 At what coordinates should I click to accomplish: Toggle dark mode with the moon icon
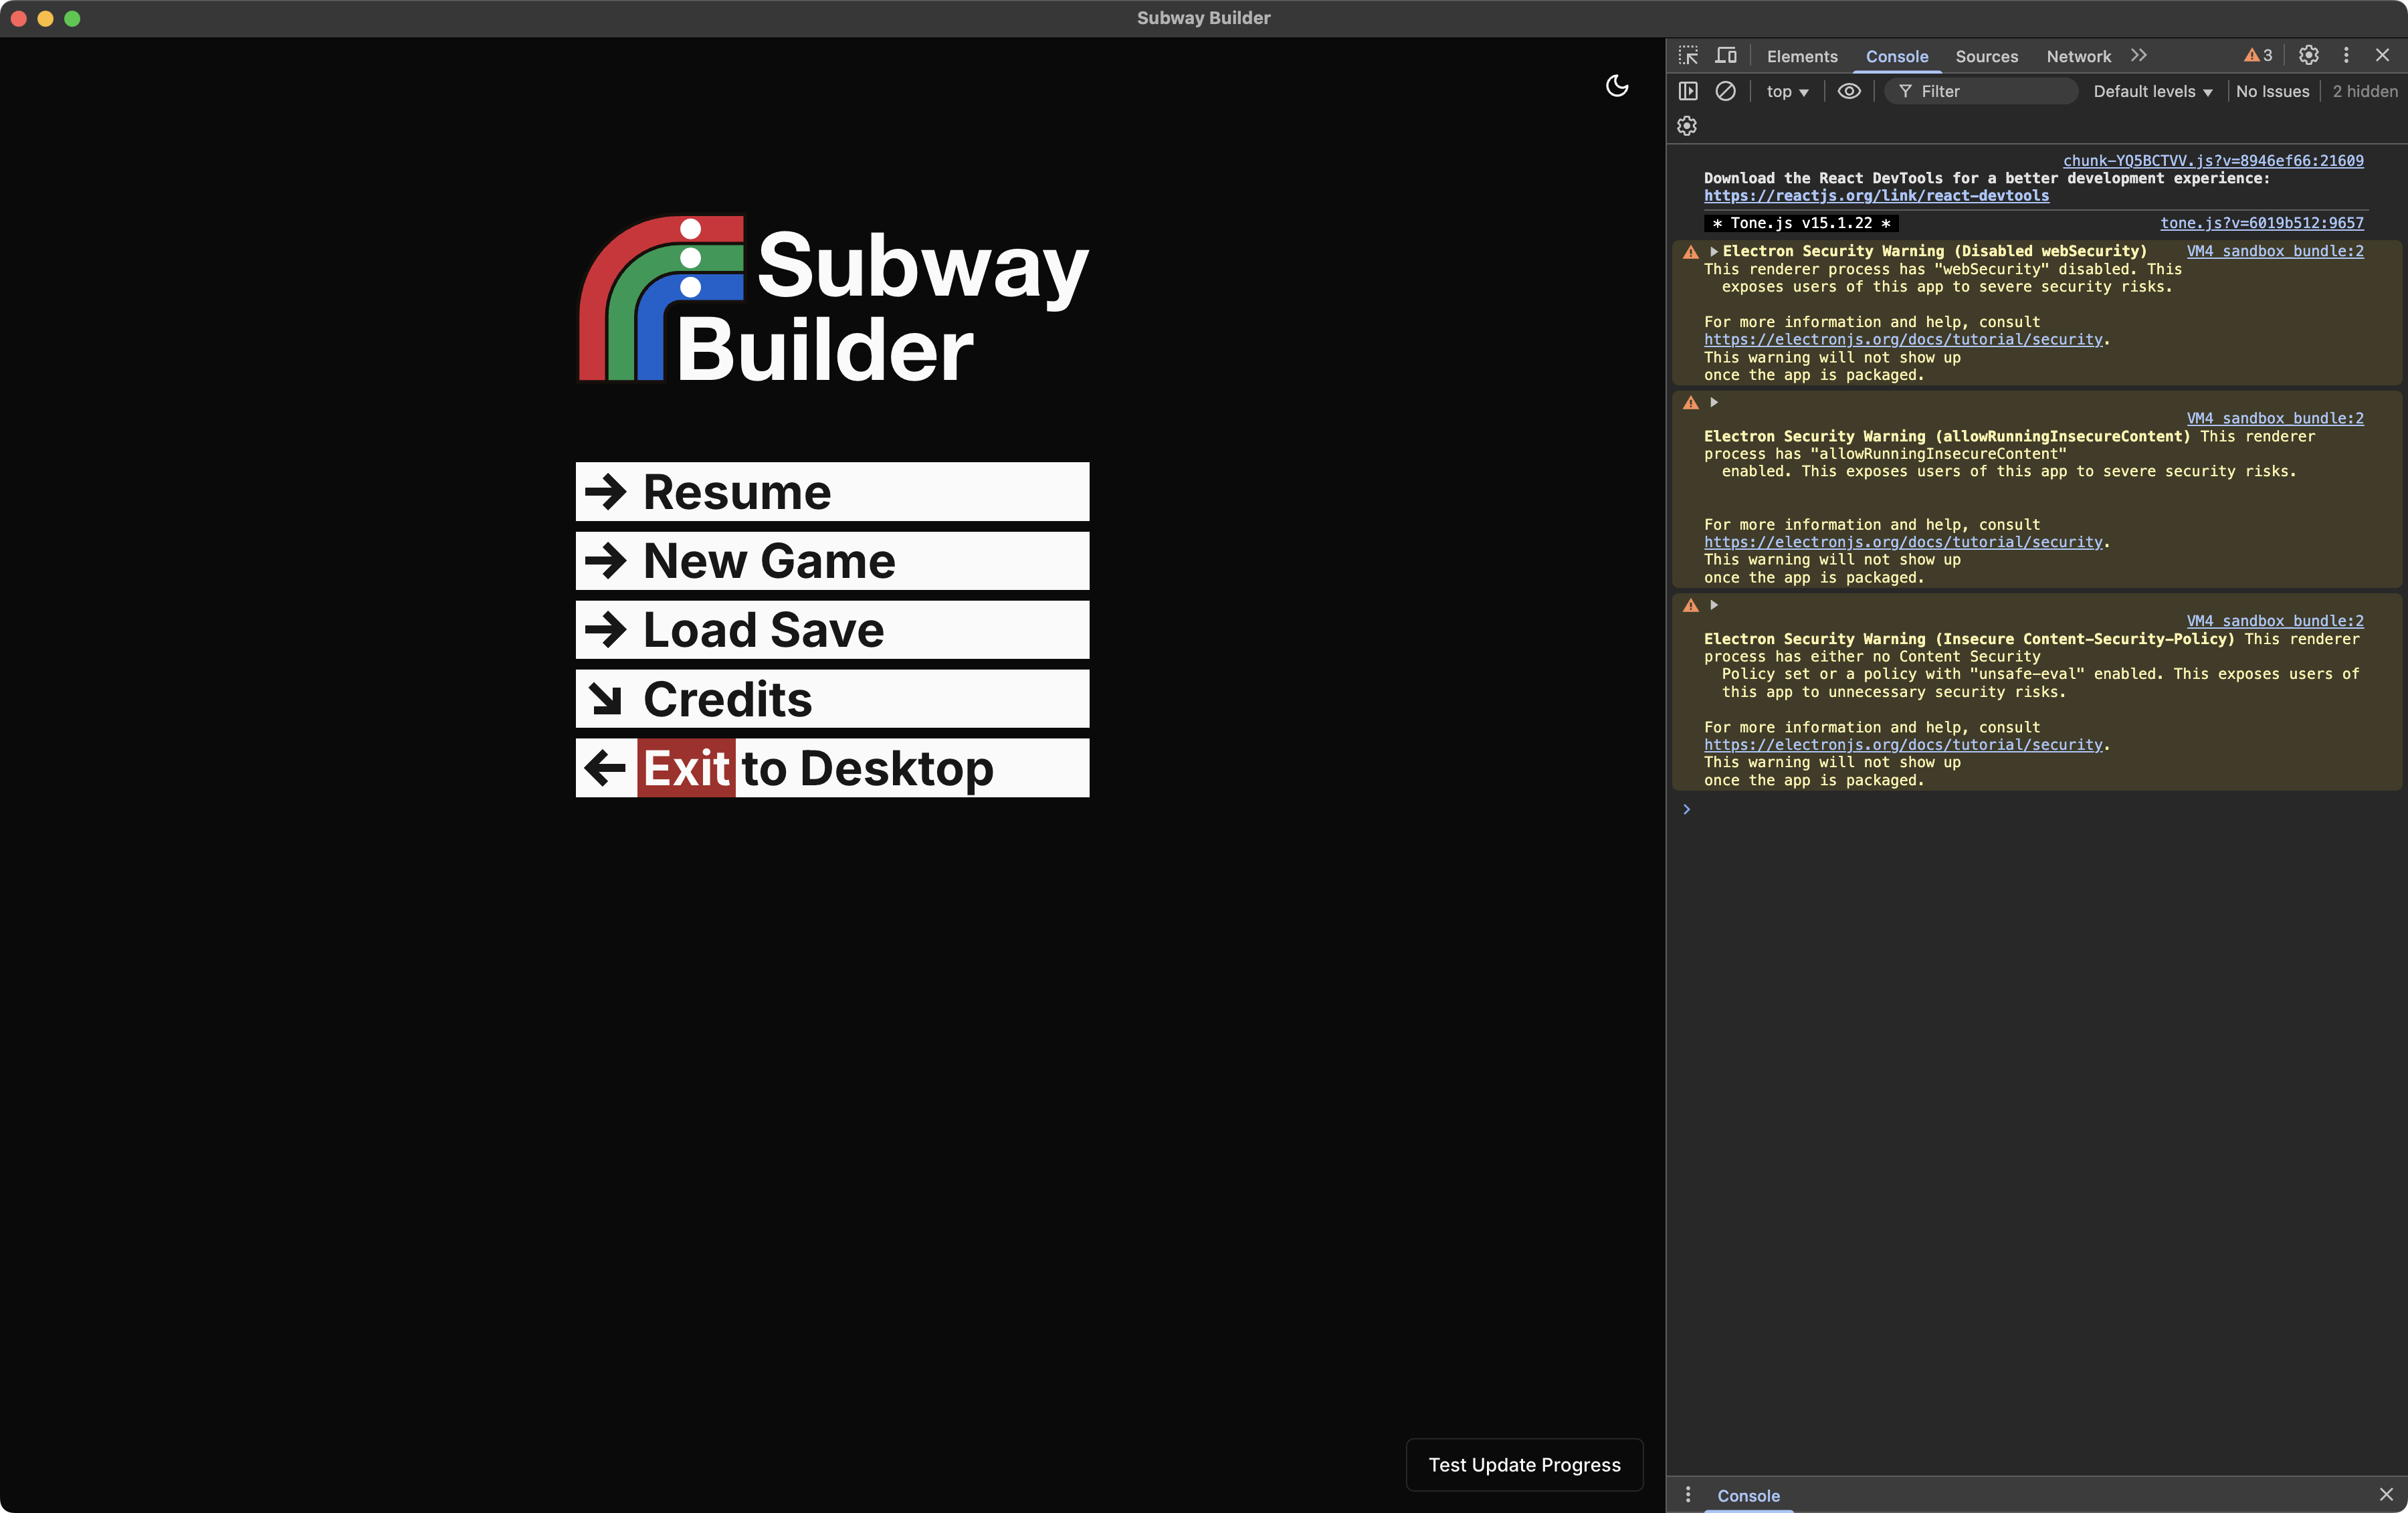click(1617, 87)
